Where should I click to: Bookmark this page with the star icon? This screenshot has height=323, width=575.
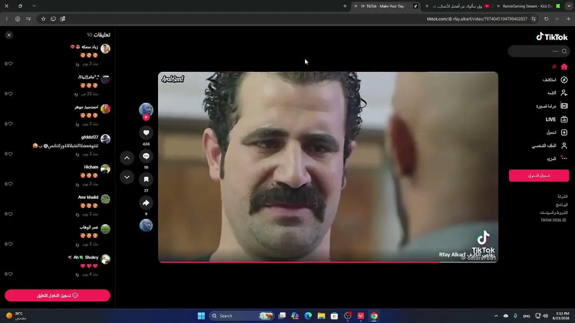coord(43,19)
